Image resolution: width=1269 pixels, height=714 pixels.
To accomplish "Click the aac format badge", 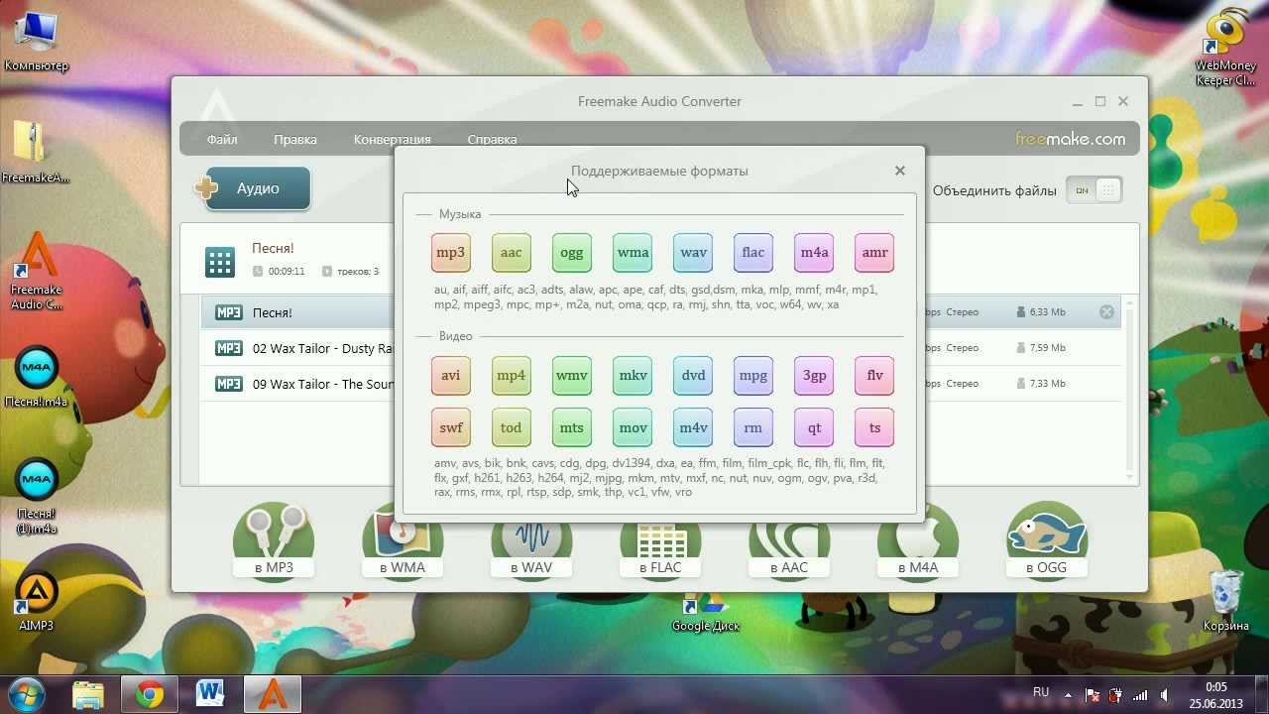I will [512, 252].
